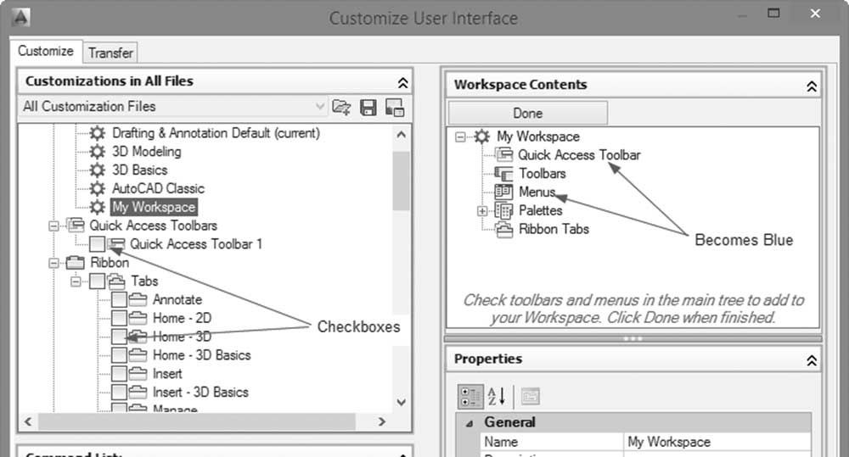Check the Quick Access Toolbar 1 checkbox
Image resolution: width=849 pixels, height=457 pixels.
pyautogui.click(x=98, y=244)
